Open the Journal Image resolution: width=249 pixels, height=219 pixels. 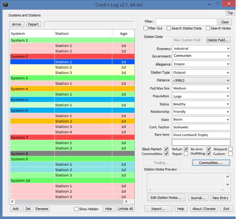click(198, 198)
